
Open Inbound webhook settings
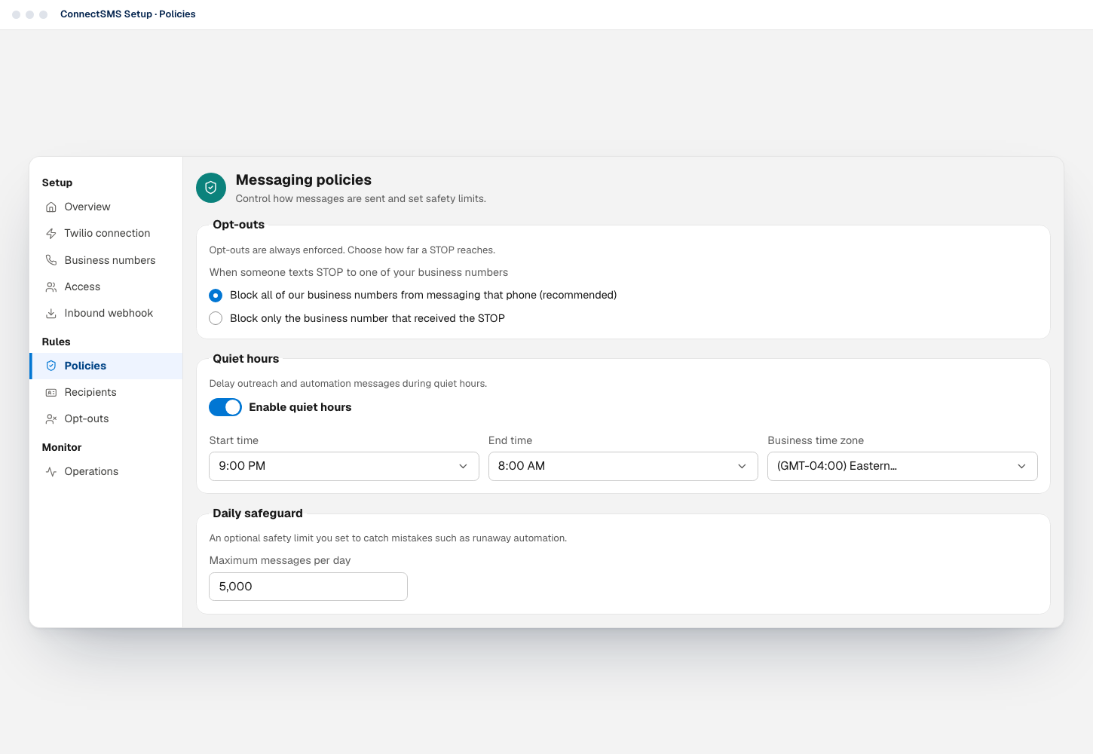[106, 314]
